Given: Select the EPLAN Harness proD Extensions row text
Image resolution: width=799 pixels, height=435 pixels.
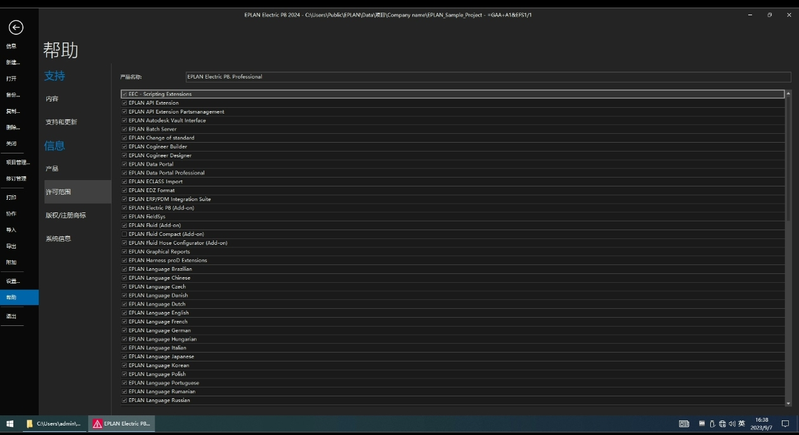Looking at the screenshot, I should pyautogui.click(x=167, y=260).
